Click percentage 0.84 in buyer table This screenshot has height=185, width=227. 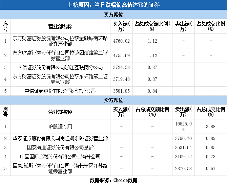click(x=152, y=91)
